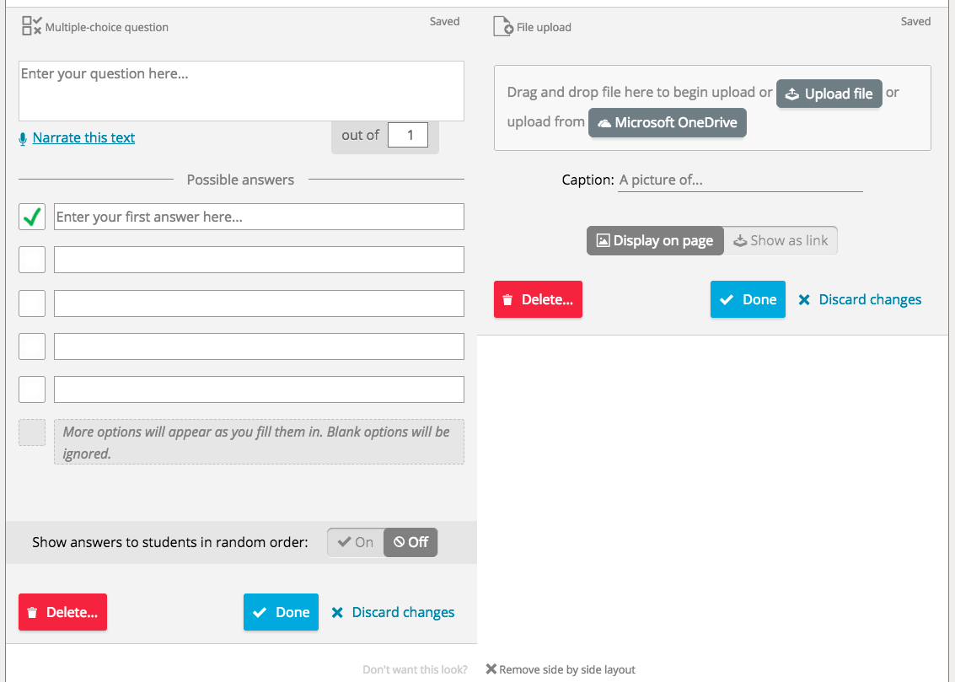This screenshot has height=682, width=955.
Task: Toggle the green correct-answer checkmark for first answer
Action: pyautogui.click(x=32, y=217)
